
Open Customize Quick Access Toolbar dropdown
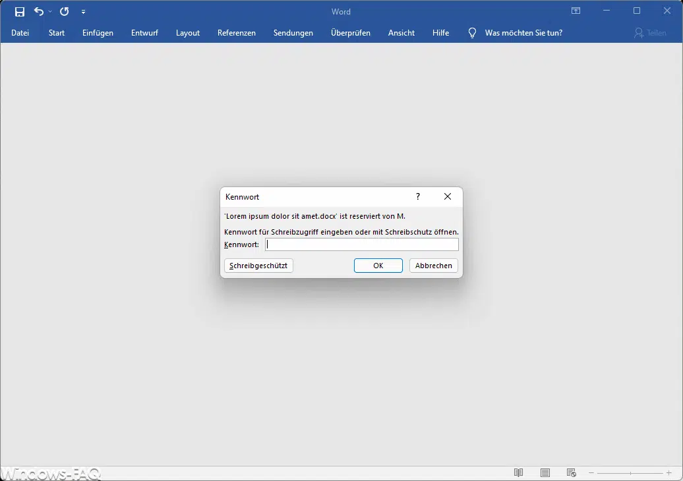click(83, 12)
